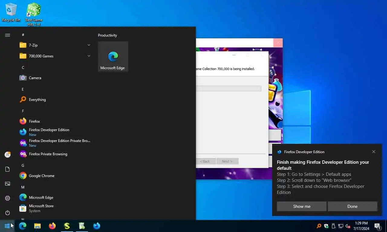Close the pink splash window behind installer
The image size is (387, 232).
click(x=278, y=43)
